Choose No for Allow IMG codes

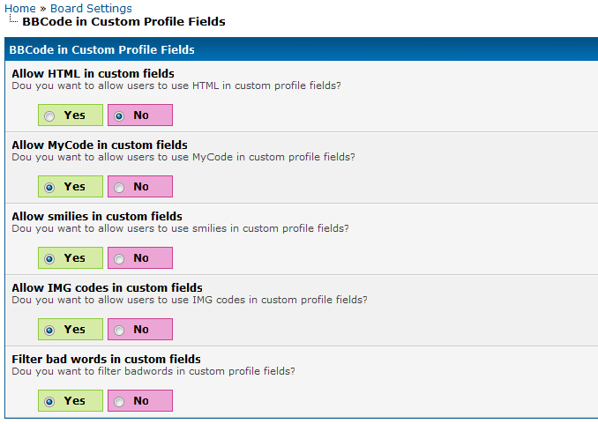[119, 330]
